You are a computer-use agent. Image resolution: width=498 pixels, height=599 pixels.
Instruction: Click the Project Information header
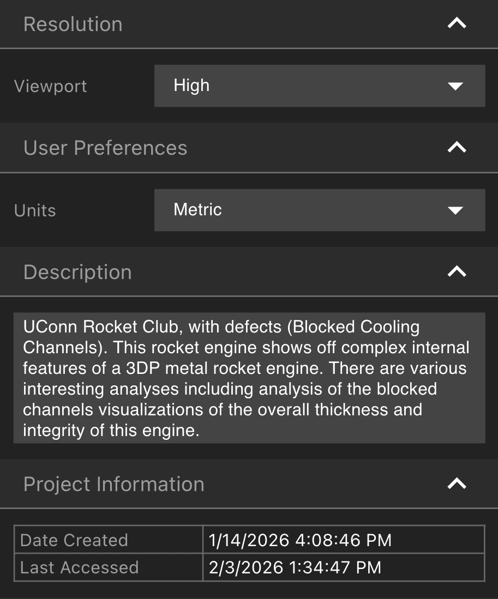[x=114, y=483]
